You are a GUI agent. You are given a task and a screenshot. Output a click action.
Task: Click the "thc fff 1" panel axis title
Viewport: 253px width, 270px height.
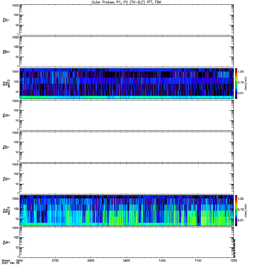(x=6, y=147)
